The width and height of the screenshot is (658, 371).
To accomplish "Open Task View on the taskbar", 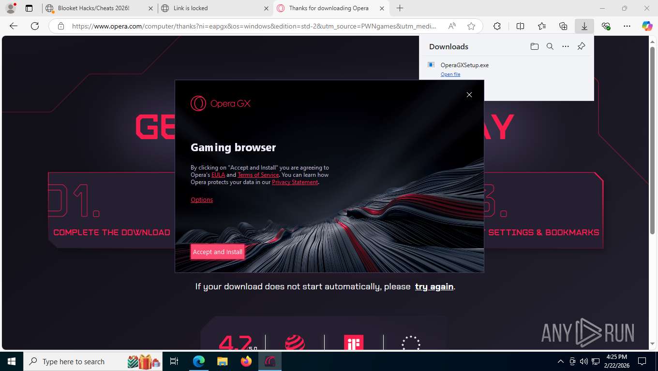I will point(174,361).
